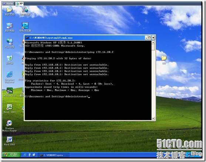This screenshot has height=162, width=206.
Task: Switch to the Home tab
Action: [x=8, y=4]
